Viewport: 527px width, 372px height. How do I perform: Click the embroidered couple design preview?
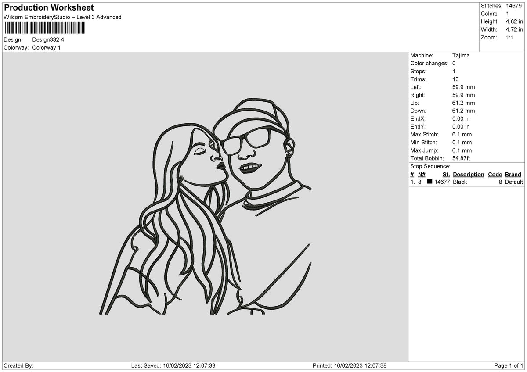click(206, 206)
